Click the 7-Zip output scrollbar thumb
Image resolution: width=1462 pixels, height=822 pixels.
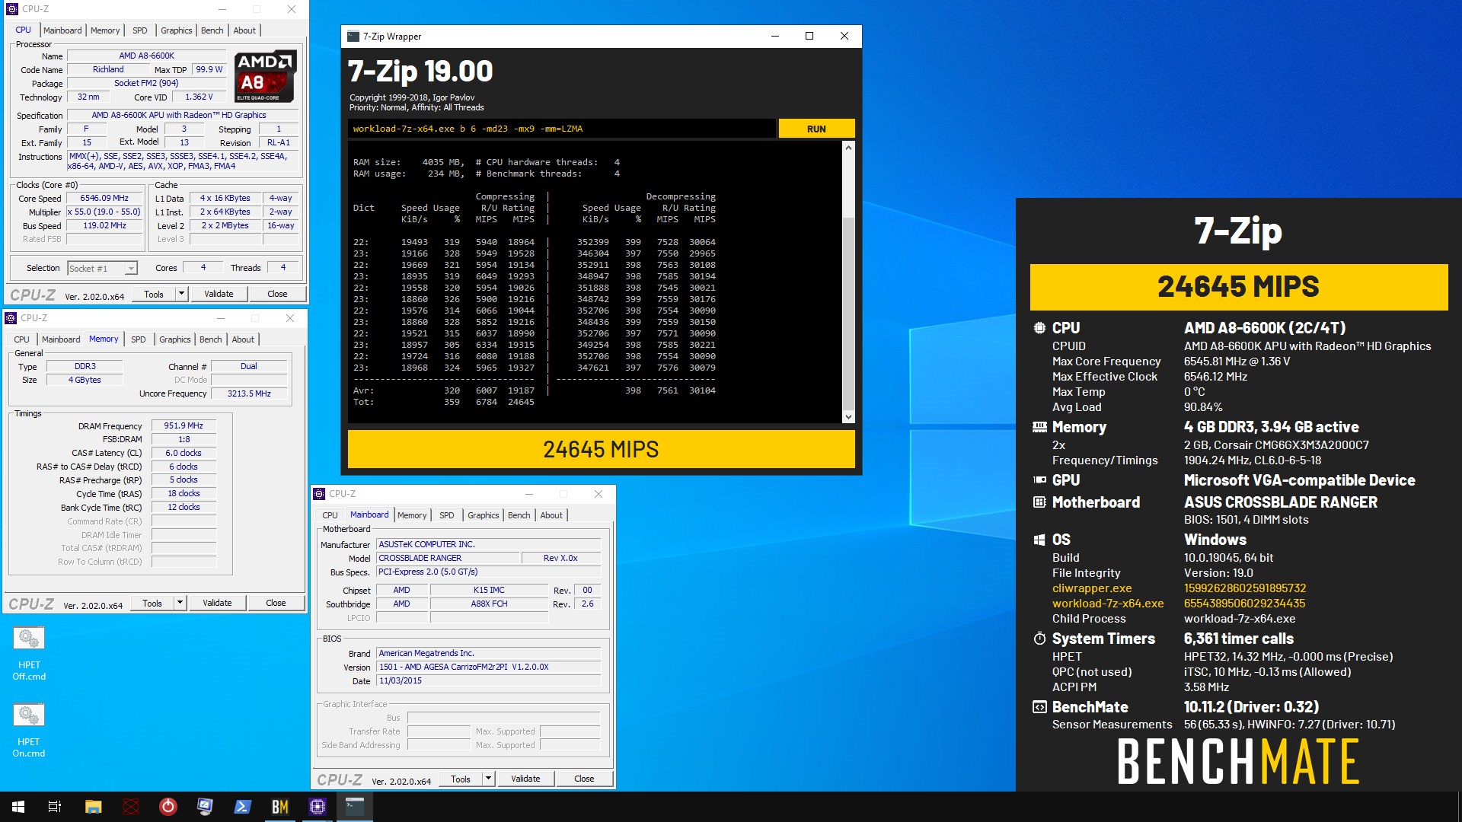tap(848, 313)
